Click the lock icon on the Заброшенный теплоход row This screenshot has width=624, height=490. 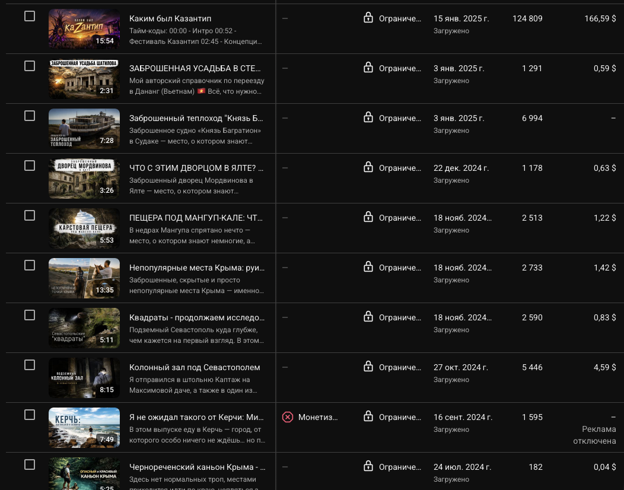coord(368,117)
